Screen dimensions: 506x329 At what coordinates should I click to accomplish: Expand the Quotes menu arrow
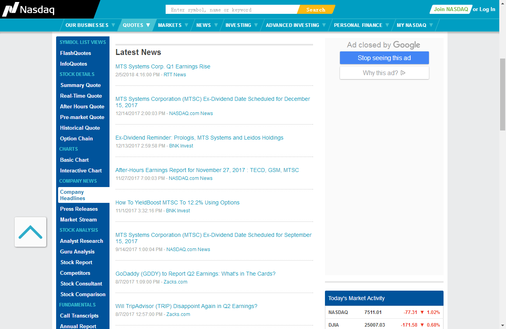point(148,25)
